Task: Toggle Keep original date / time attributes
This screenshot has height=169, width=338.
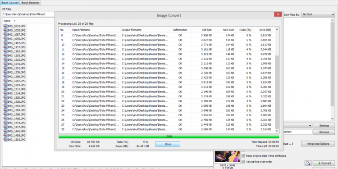Action: pos(243,155)
